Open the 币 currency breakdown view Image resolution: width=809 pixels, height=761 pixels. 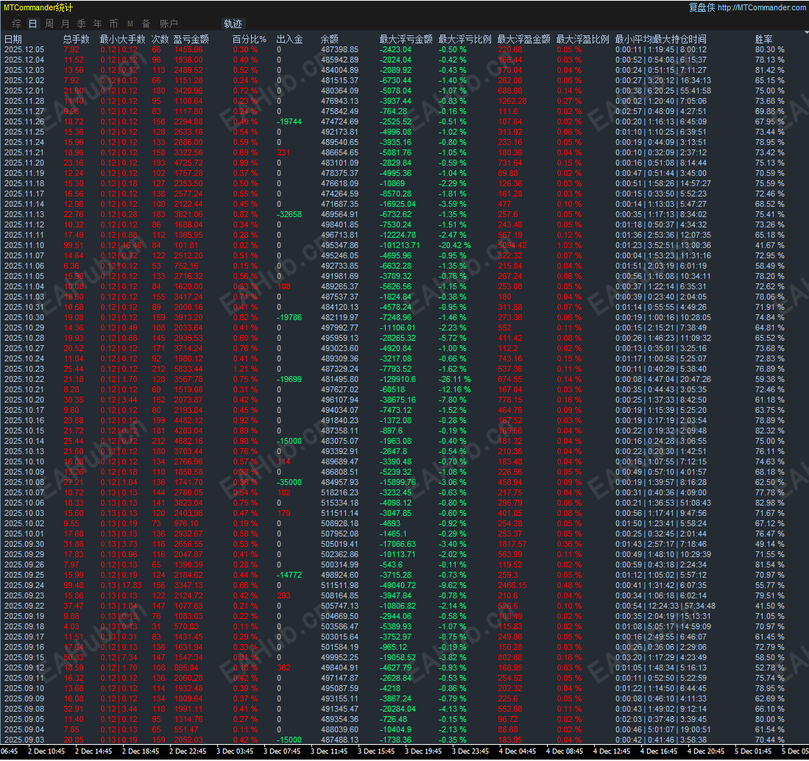pos(114,23)
